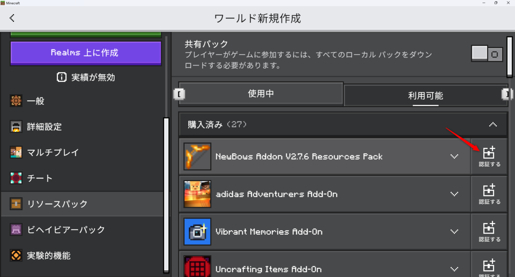Open the 実験的機能 section
The width and height of the screenshot is (515, 277).
click(x=82, y=256)
